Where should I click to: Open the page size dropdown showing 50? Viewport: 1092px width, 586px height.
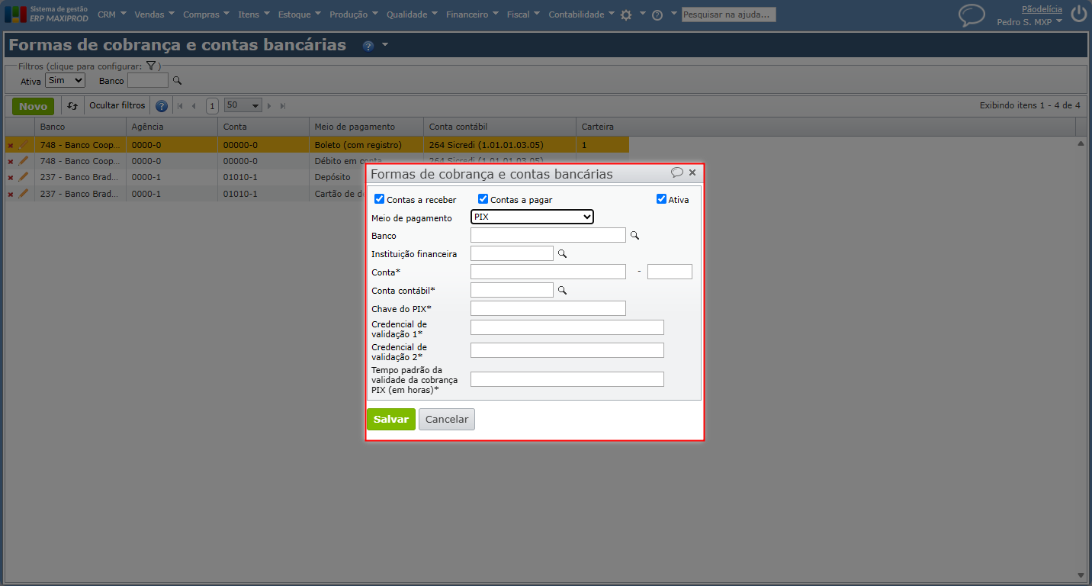pos(243,105)
